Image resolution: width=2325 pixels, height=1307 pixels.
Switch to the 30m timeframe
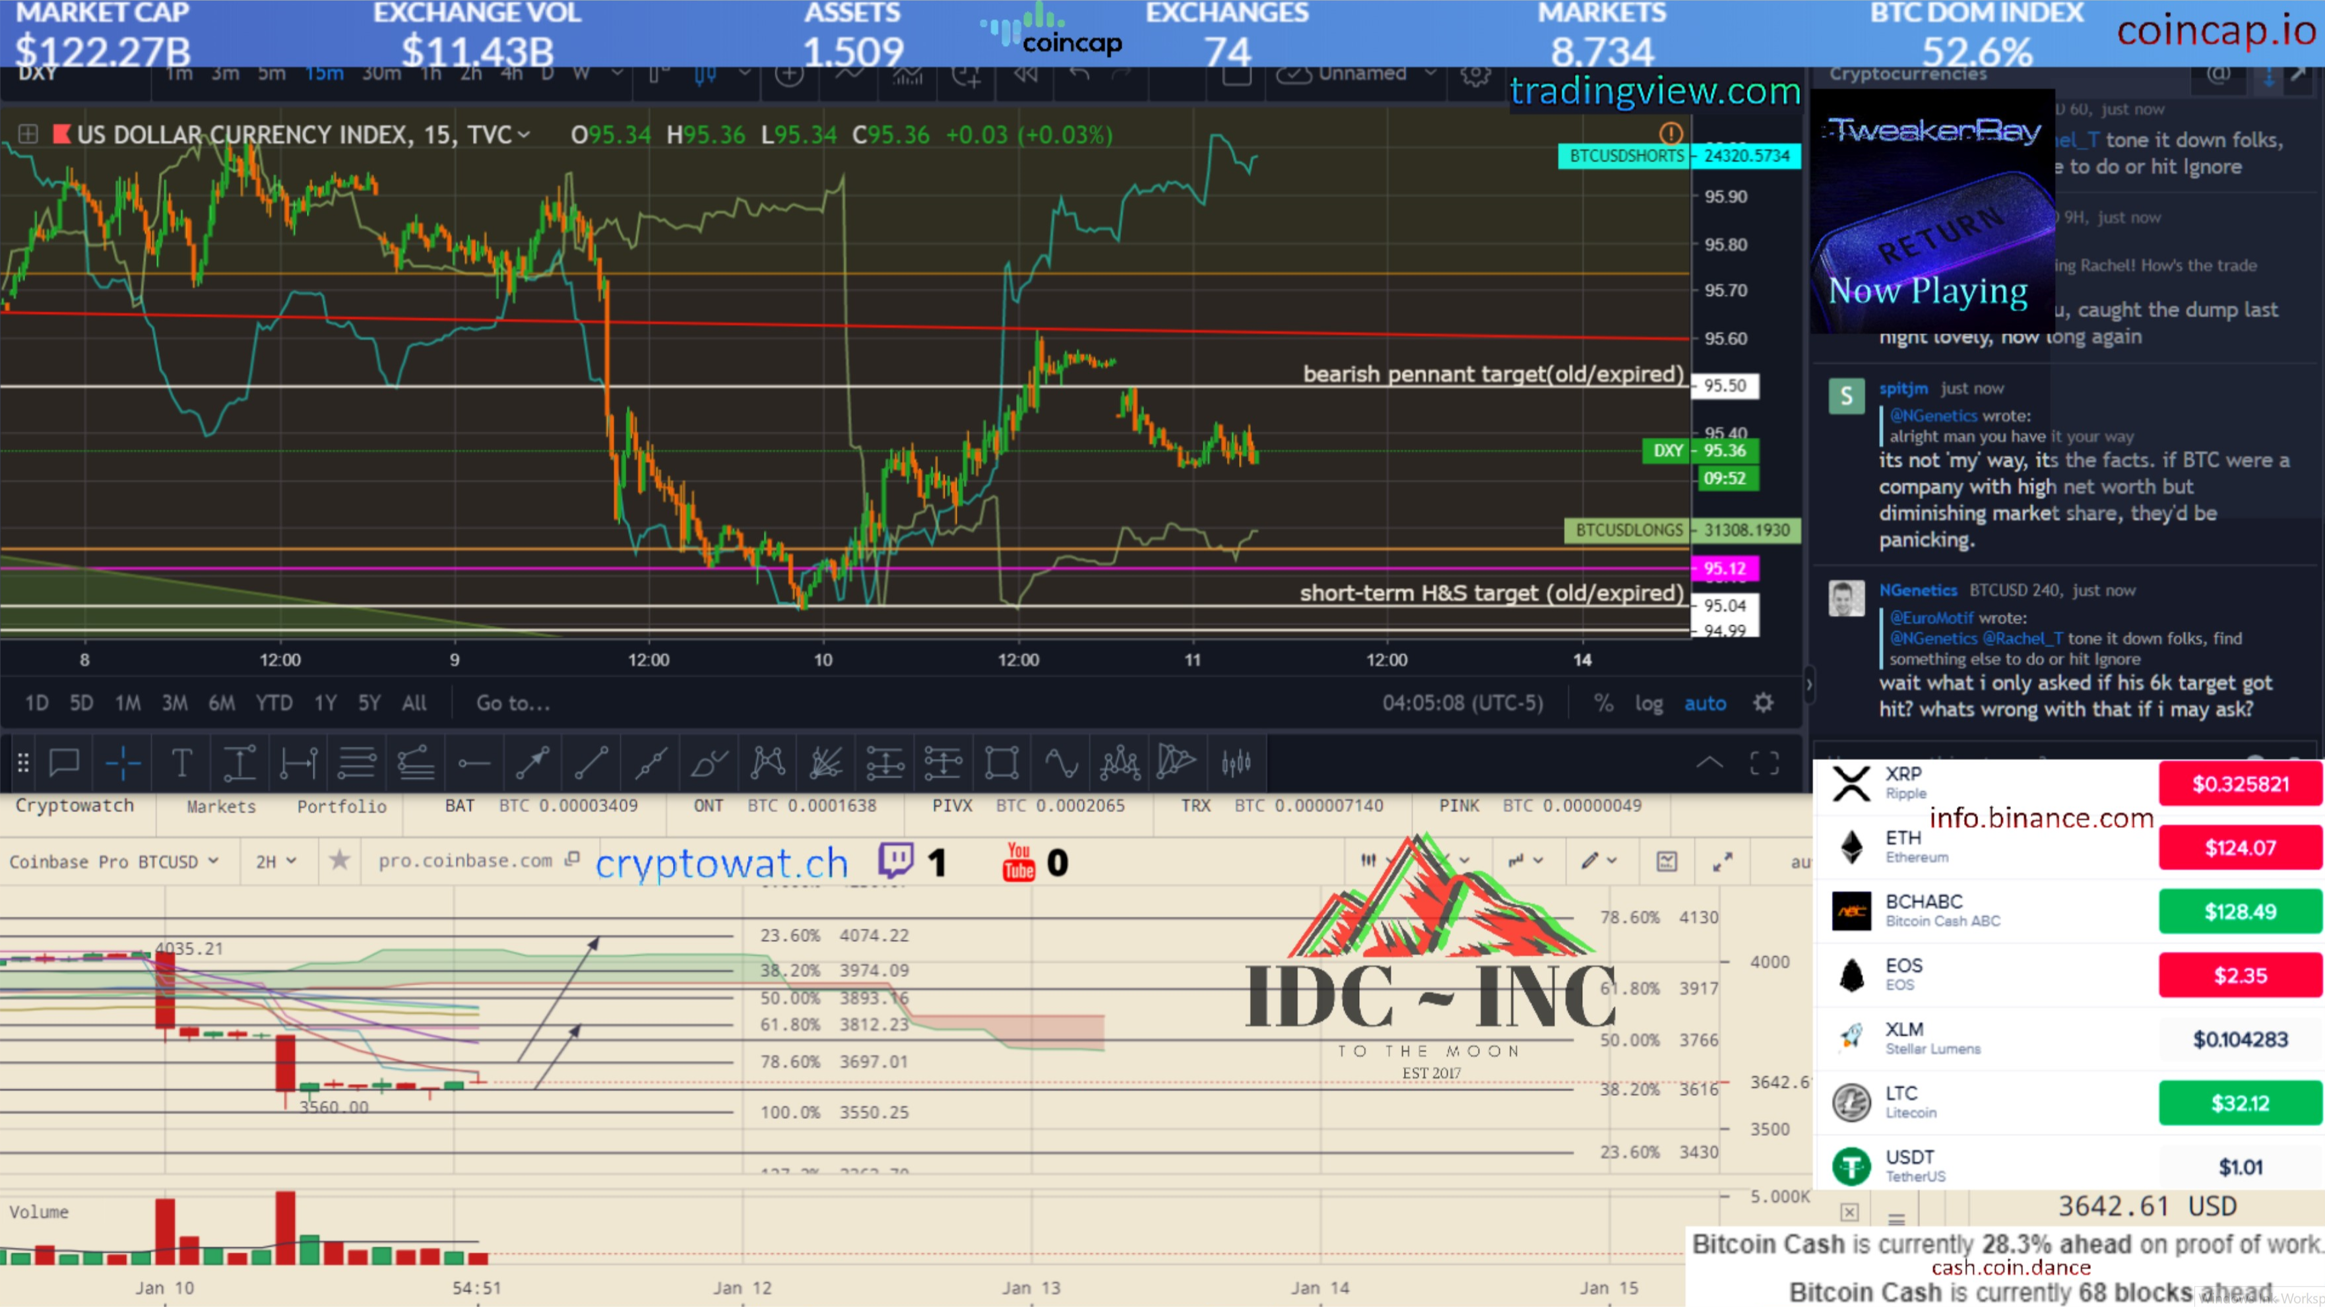382,74
